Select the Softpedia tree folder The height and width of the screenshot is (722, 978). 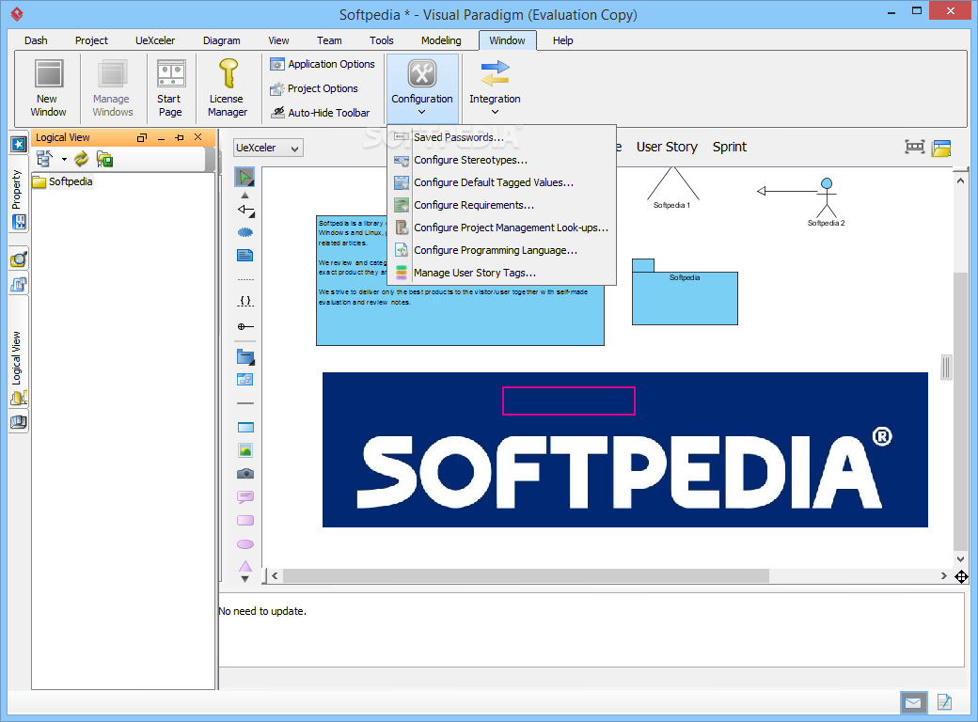tap(63, 181)
